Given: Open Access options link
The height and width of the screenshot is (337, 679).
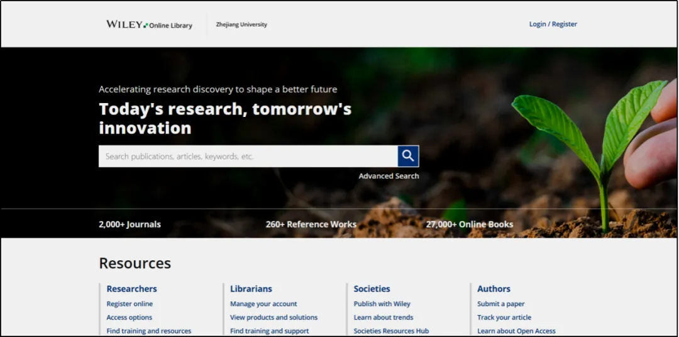Looking at the screenshot, I should (x=130, y=317).
